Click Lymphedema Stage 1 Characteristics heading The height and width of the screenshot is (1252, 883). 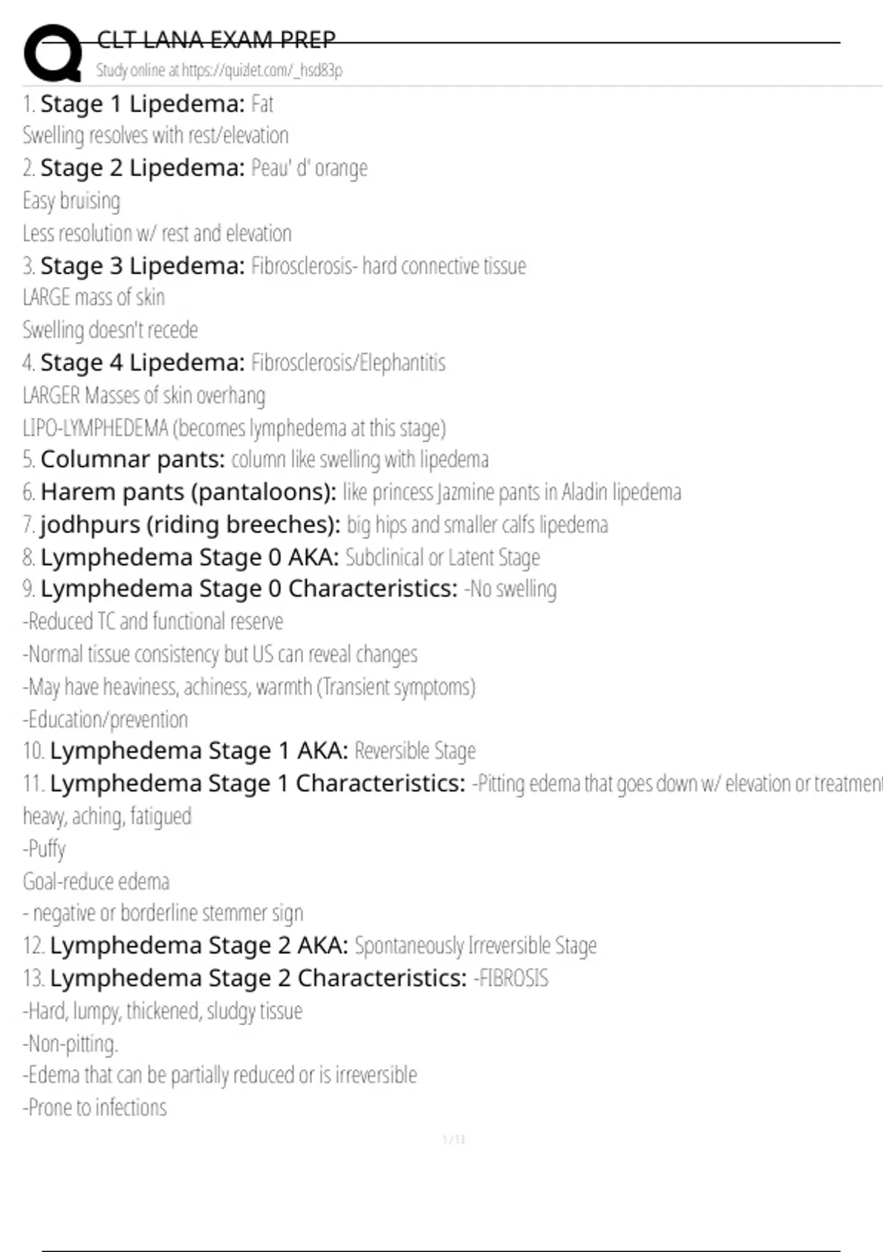(258, 783)
